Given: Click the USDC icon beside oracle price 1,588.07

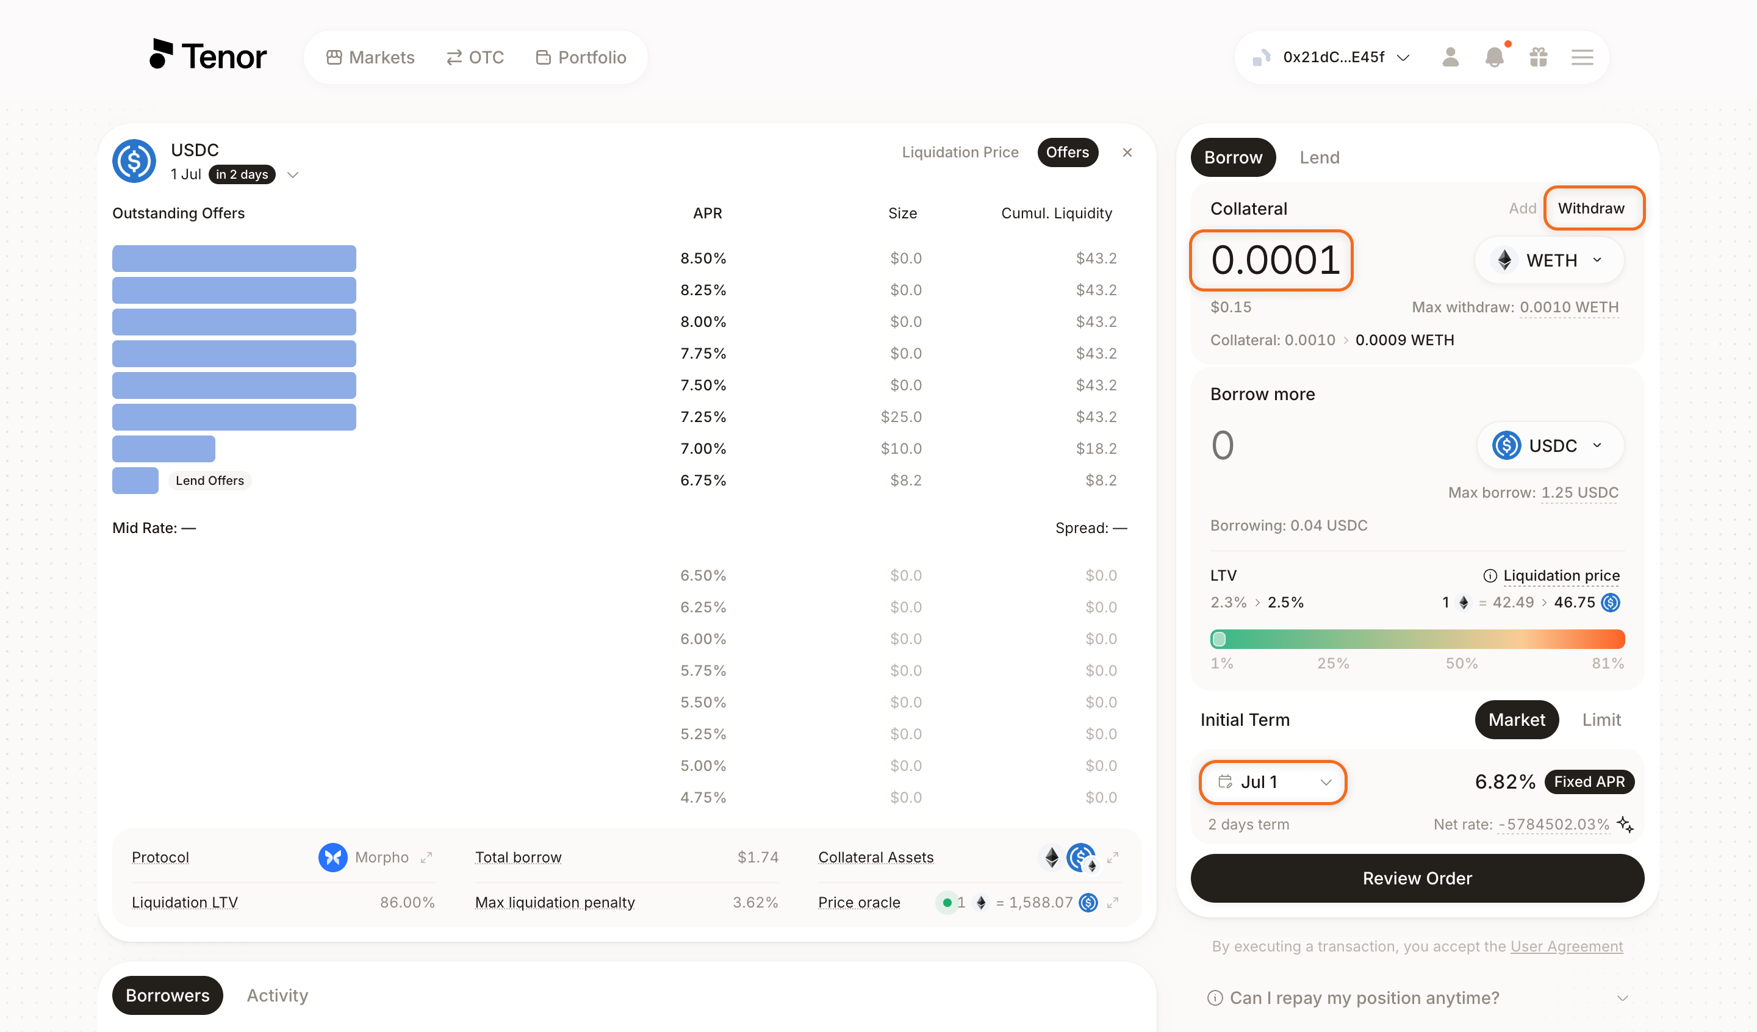Looking at the screenshot, I should [x=1088, y=902].
